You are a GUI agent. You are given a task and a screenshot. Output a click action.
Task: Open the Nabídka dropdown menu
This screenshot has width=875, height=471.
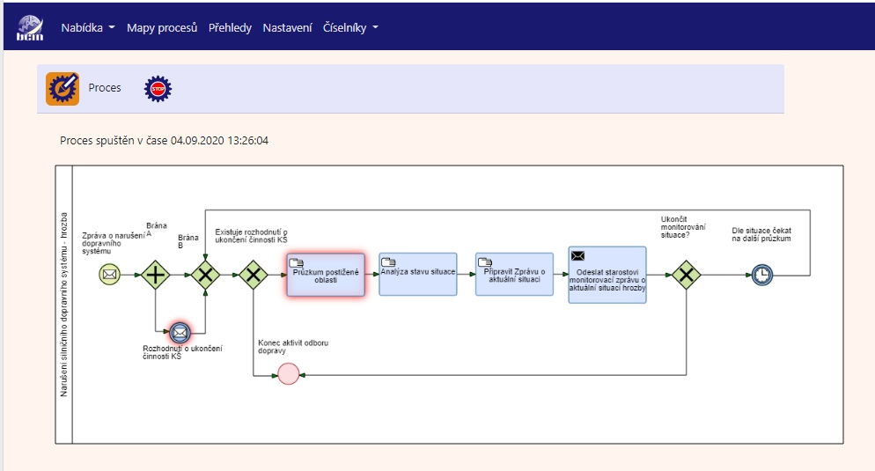[x=88, y=28]
